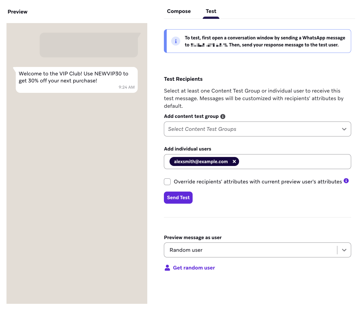Select the alexsmith@example.com user chip
Viewport: 361px width, 310px height.
[x=200, y=161]
